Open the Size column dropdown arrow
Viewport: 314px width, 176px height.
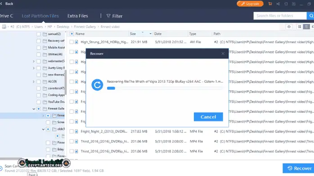[x=150, y=34]
